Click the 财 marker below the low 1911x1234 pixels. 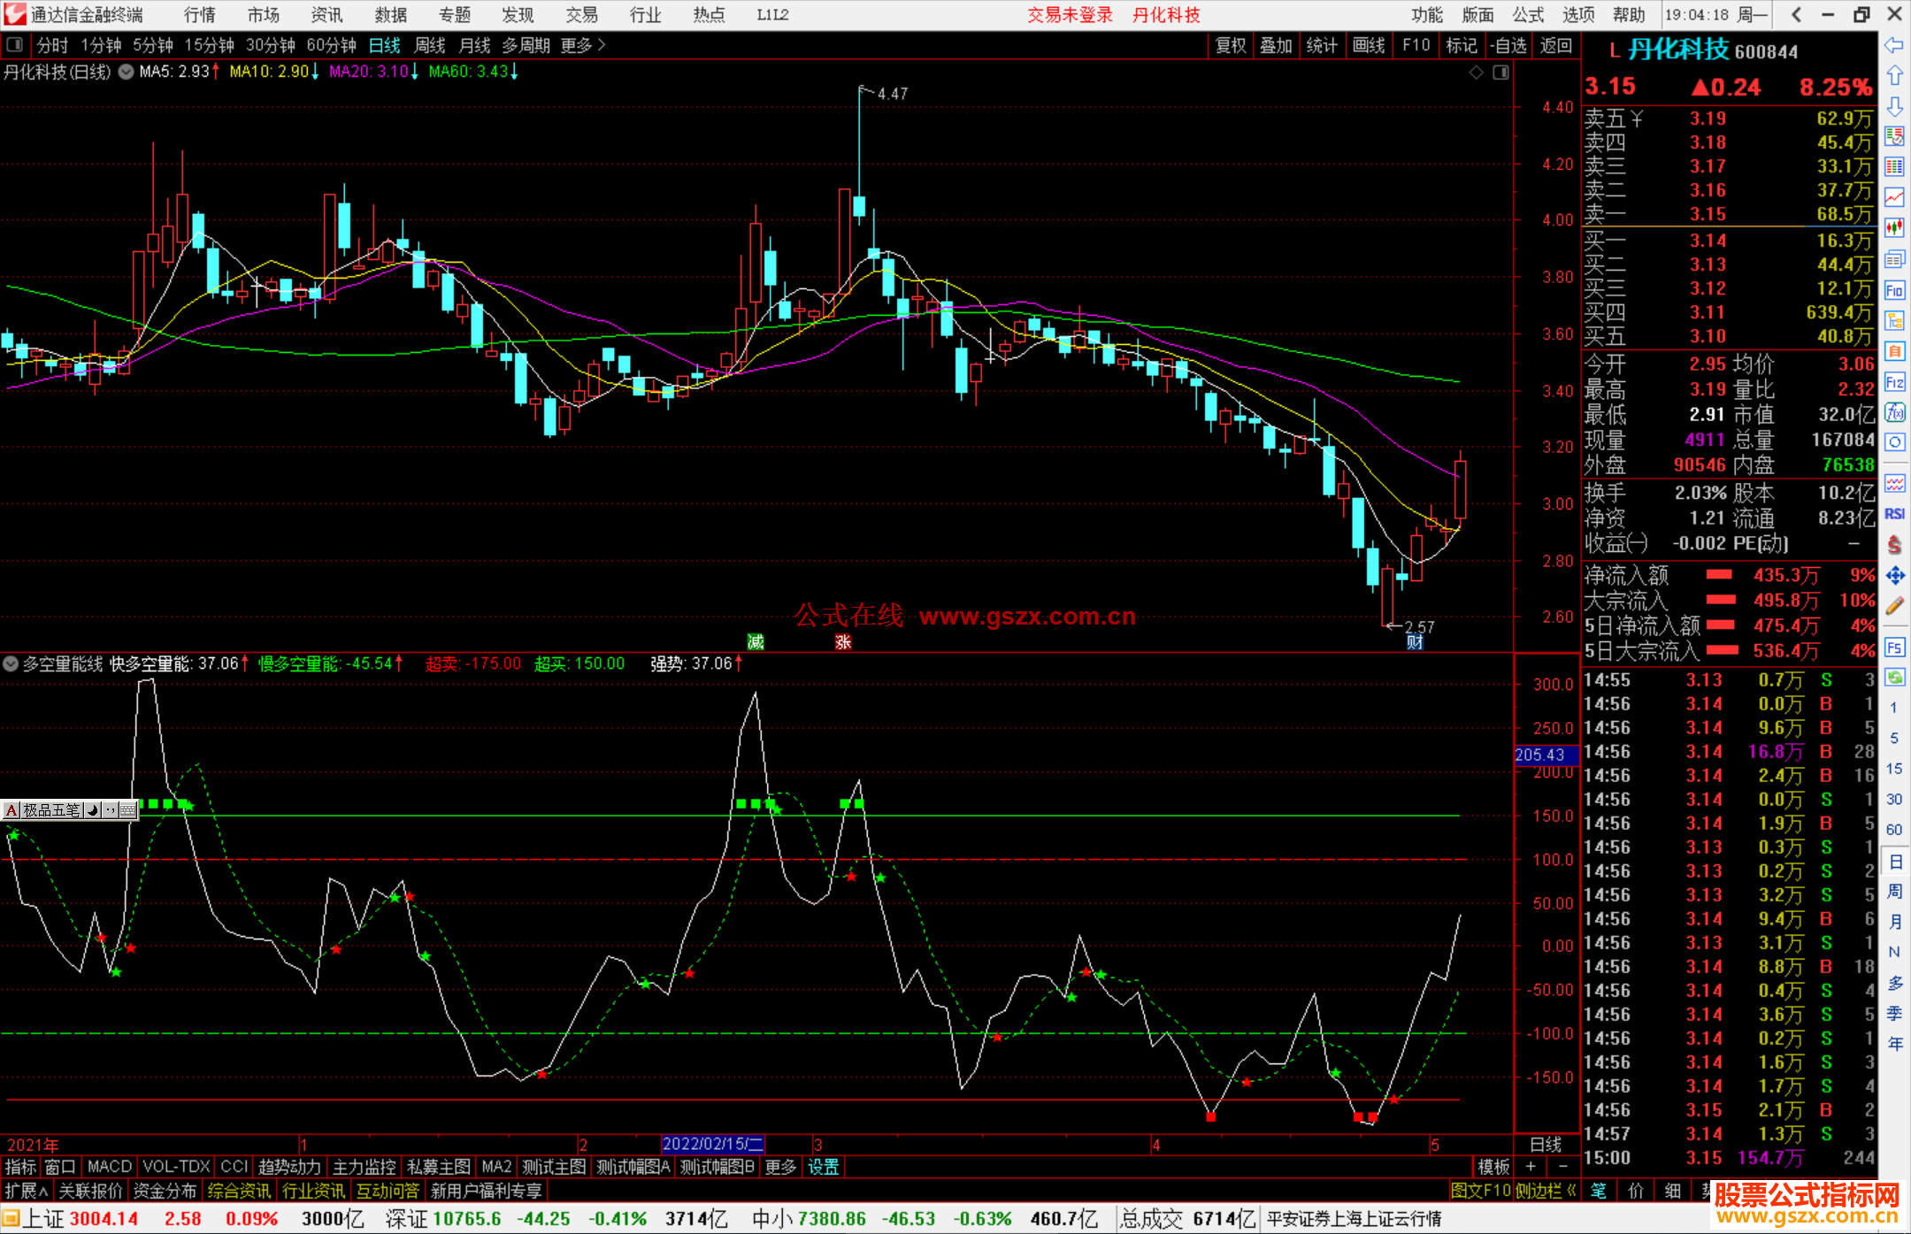(1415, 642)
